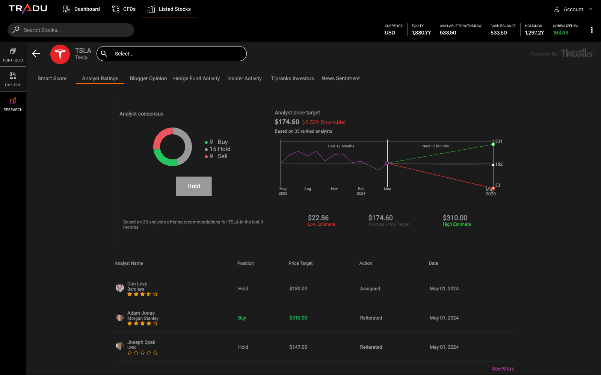The width and height of the screenshot is (601, 375).
Task: Click the Analyst Name column header
Action: 129,263
